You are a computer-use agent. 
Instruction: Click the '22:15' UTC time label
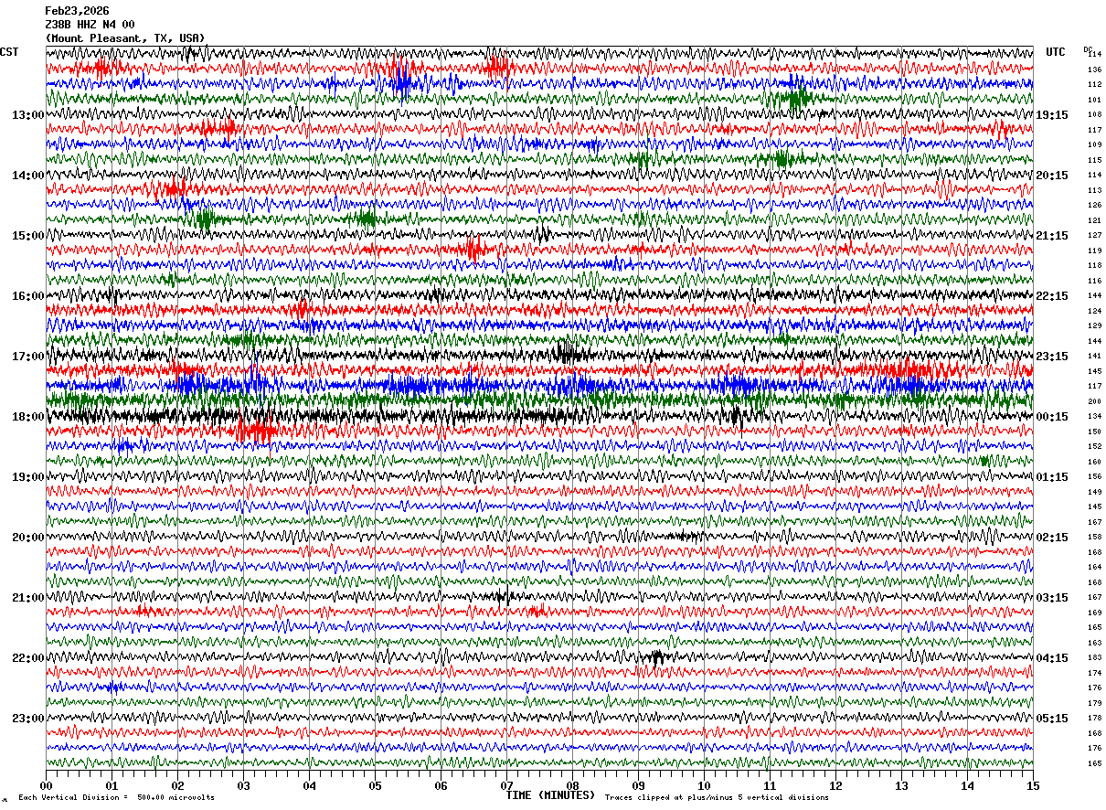click(x=1052, y=296)
